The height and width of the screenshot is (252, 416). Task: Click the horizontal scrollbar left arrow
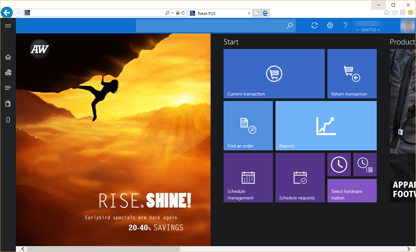23,249
